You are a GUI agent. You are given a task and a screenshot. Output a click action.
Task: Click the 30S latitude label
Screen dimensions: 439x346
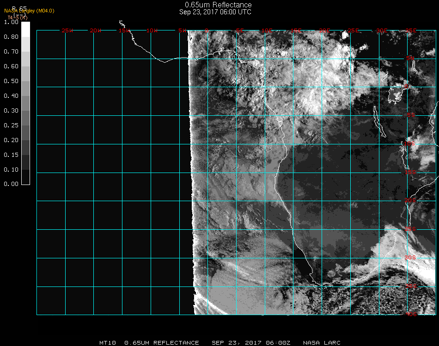click(x=410, y=258)
